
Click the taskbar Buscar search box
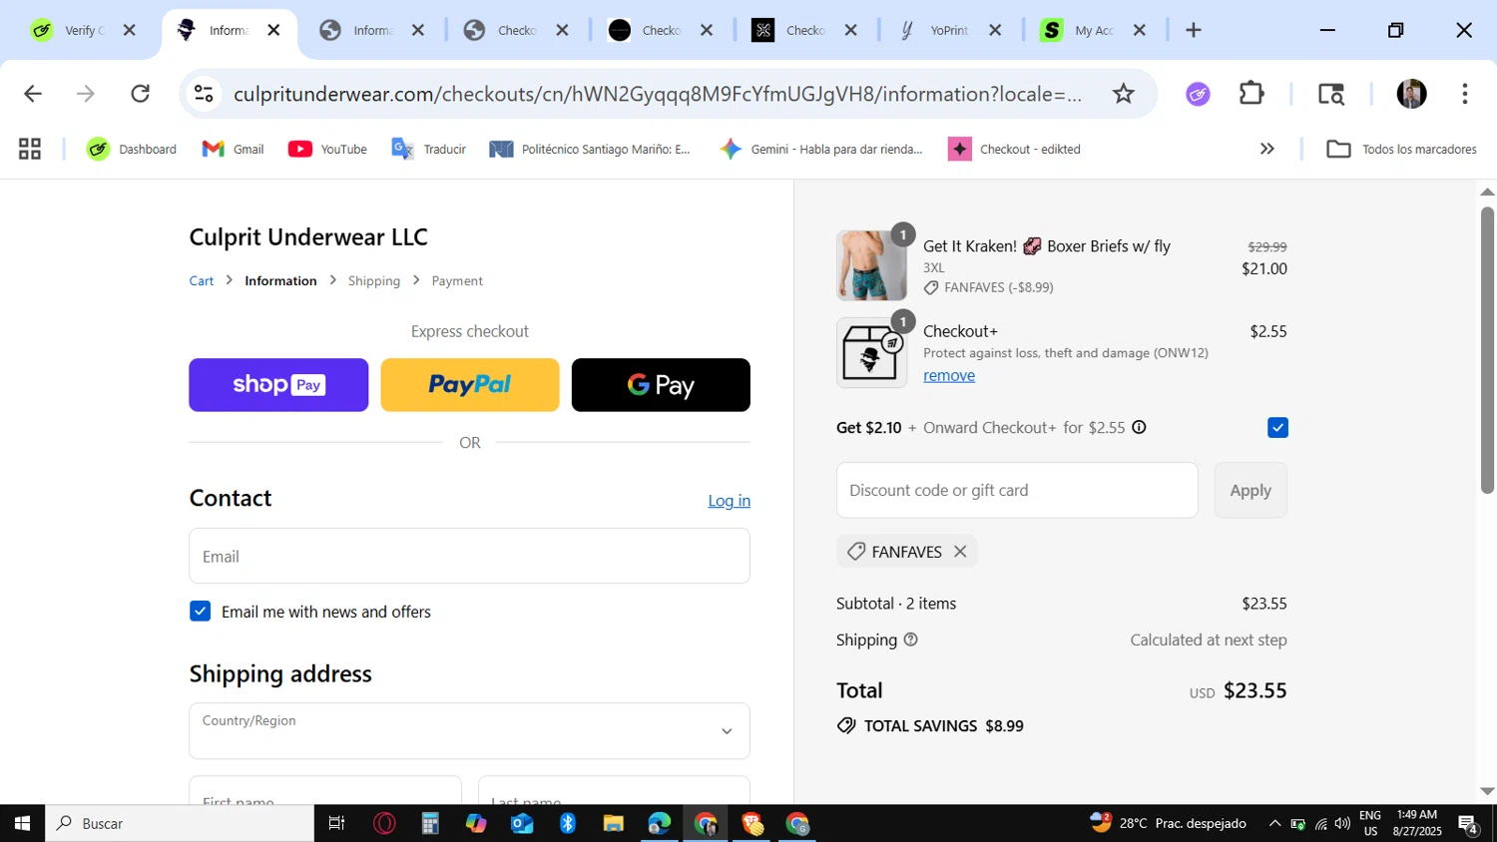(180, 823)
